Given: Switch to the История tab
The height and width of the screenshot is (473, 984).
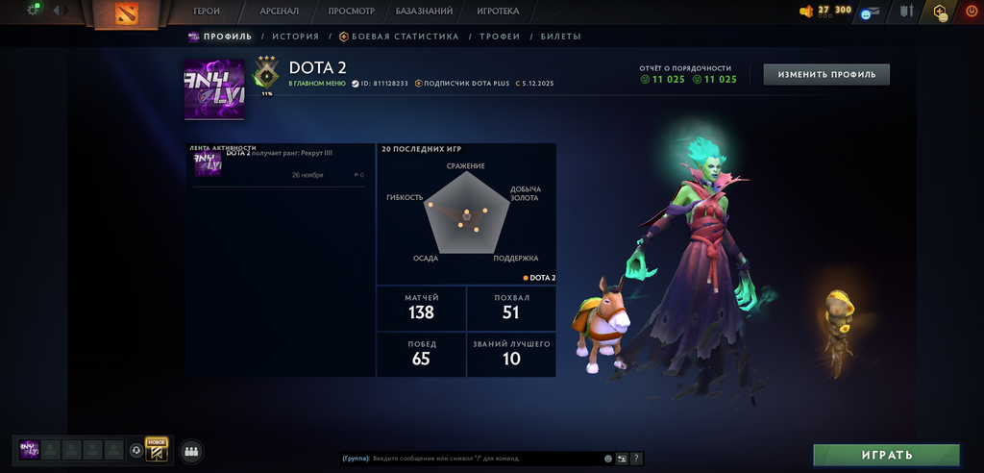Looking at the screenshot, I should (296, 37).
